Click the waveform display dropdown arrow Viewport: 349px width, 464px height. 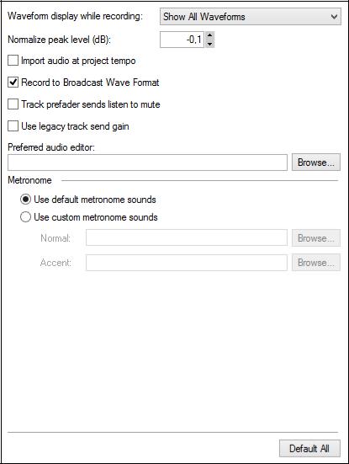click(x=334, y=17)
